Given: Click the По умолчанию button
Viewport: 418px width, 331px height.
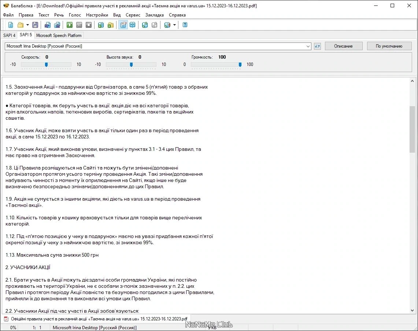Looking at the screenshot, I should 389,46.
